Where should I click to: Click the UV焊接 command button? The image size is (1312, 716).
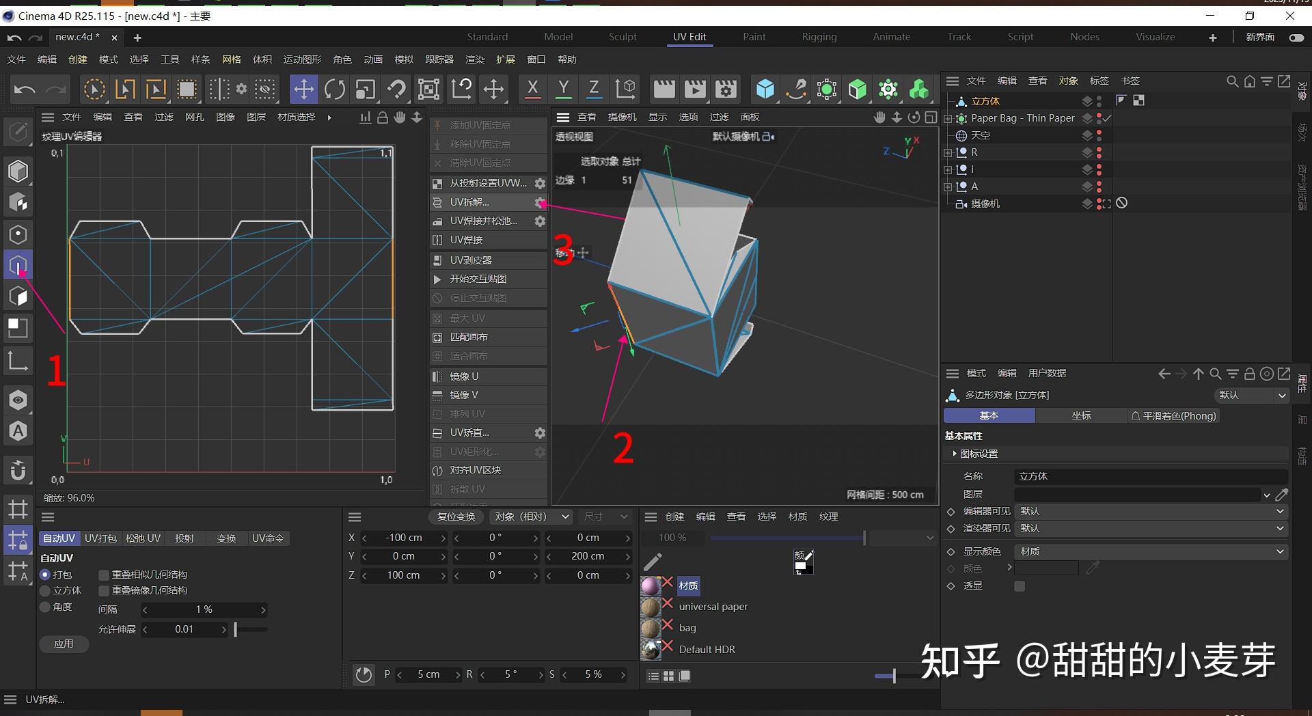478,240
